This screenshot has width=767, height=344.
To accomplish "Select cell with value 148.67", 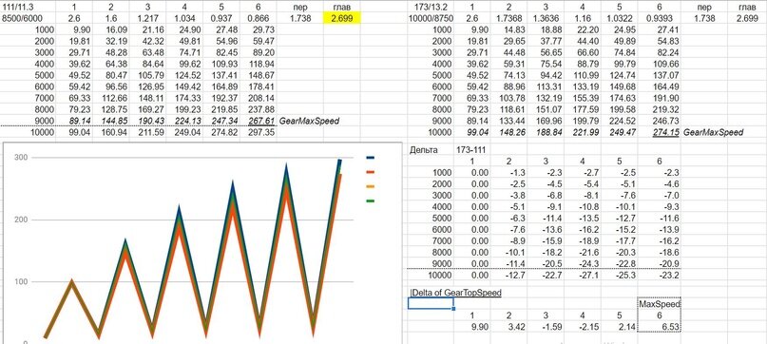I will (x=258, y=75).
